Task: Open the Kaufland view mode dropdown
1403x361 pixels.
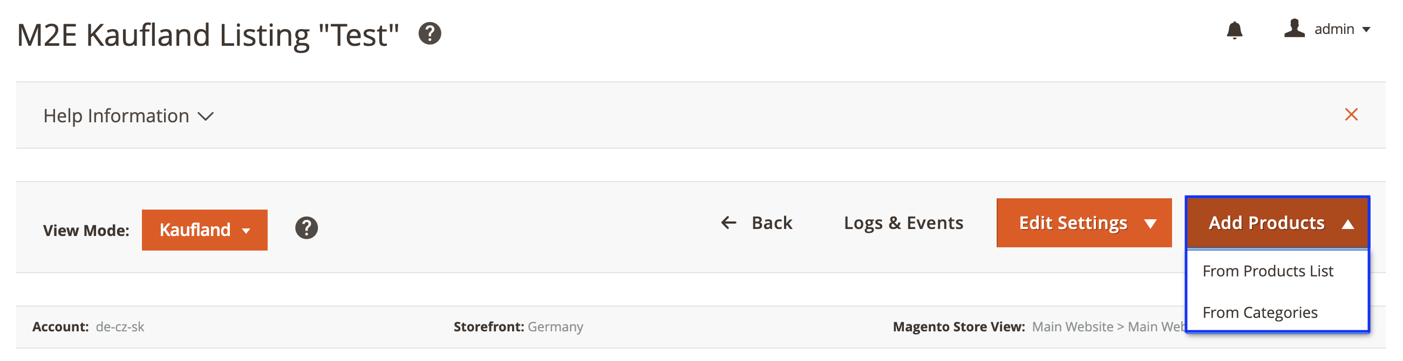Action: (204, 230)
